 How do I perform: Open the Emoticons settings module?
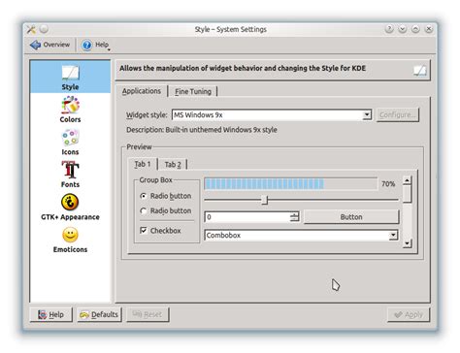click(70, 240)
